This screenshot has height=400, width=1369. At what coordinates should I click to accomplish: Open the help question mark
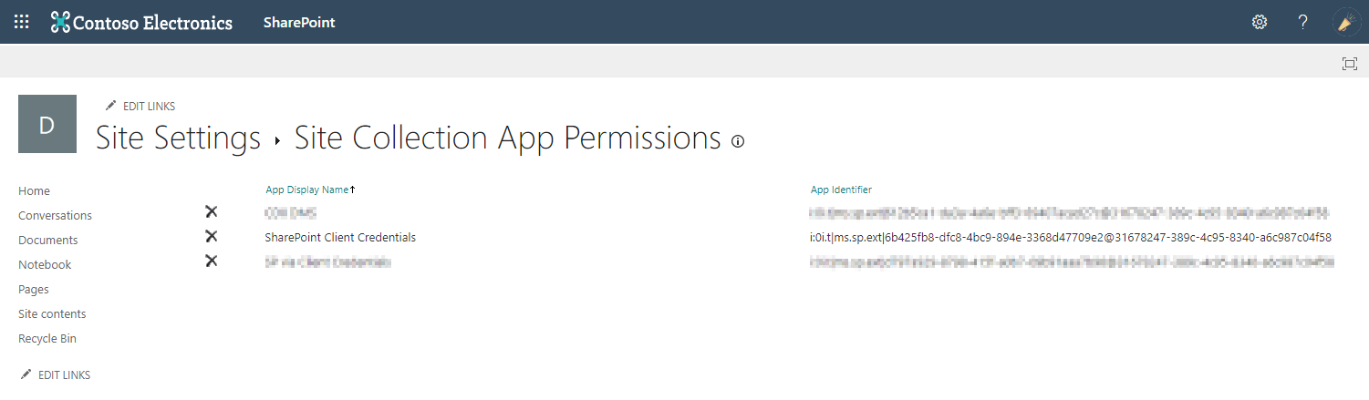click(x=1303, y=22)
